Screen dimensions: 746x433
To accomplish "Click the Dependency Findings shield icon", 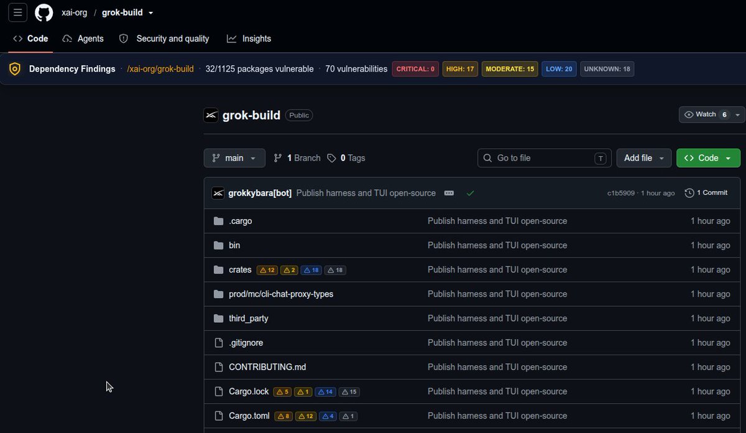I will [x=15, y=69].
